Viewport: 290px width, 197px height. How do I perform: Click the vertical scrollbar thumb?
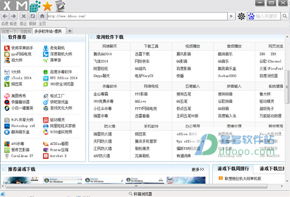(287, 87)
